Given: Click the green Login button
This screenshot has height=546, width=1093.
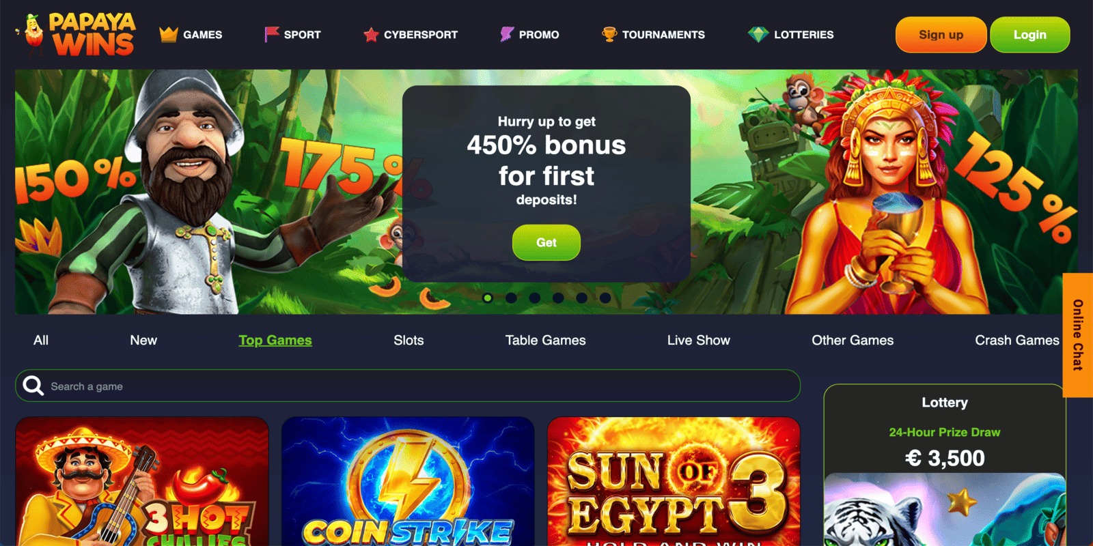Looking at the screenshot, I should (x=1029, y=35).
